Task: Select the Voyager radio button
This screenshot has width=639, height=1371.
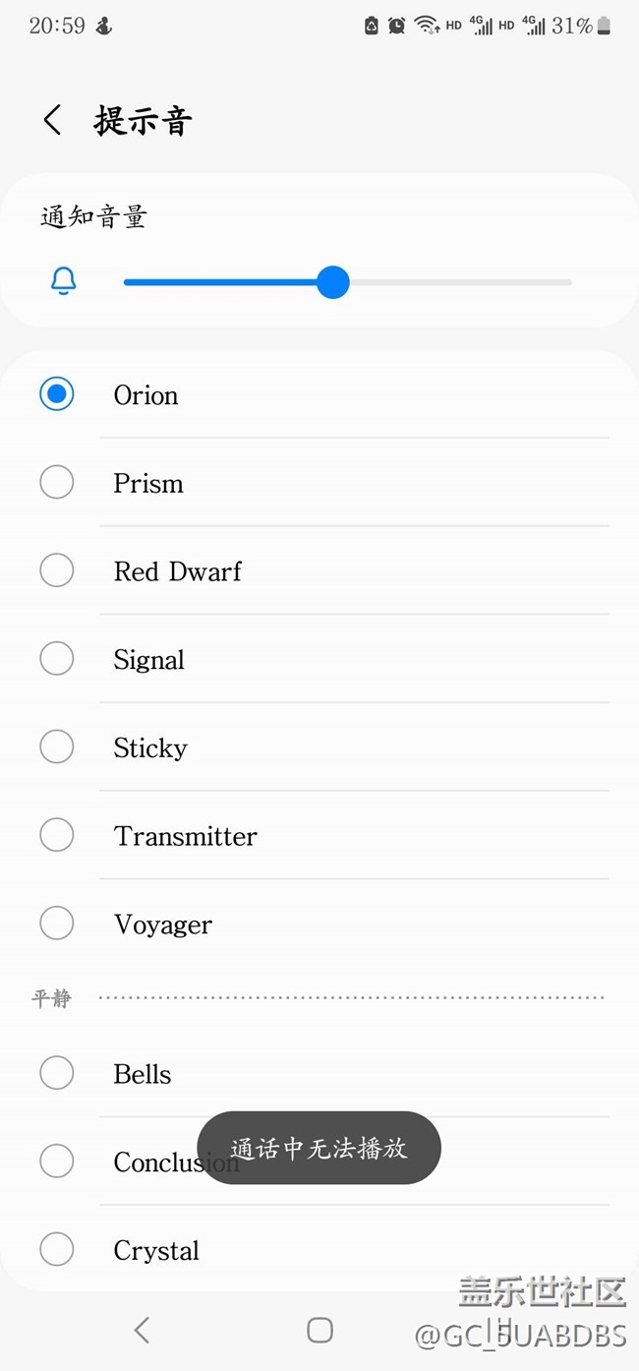Action: (x=57, y=924)
